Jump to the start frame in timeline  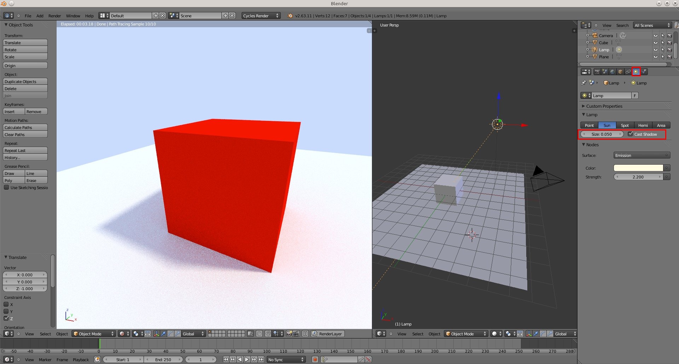[226, 359]
